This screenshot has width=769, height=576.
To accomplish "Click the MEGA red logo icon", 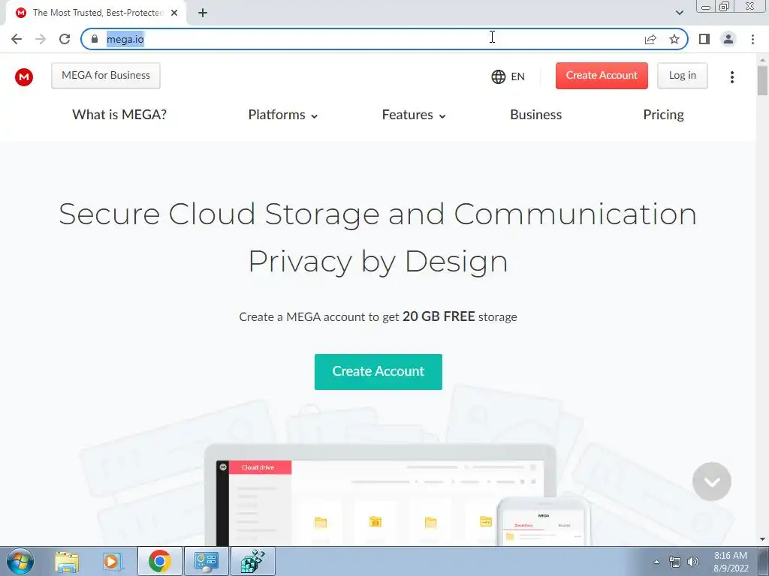I will (23, 77).
